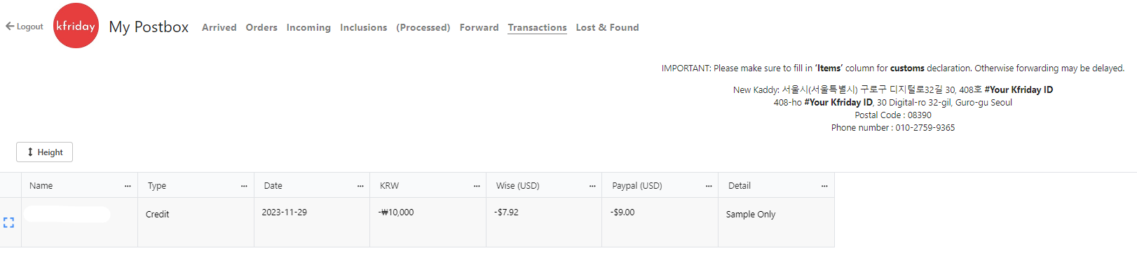Click the Height row size button

[x=45, y=152]
